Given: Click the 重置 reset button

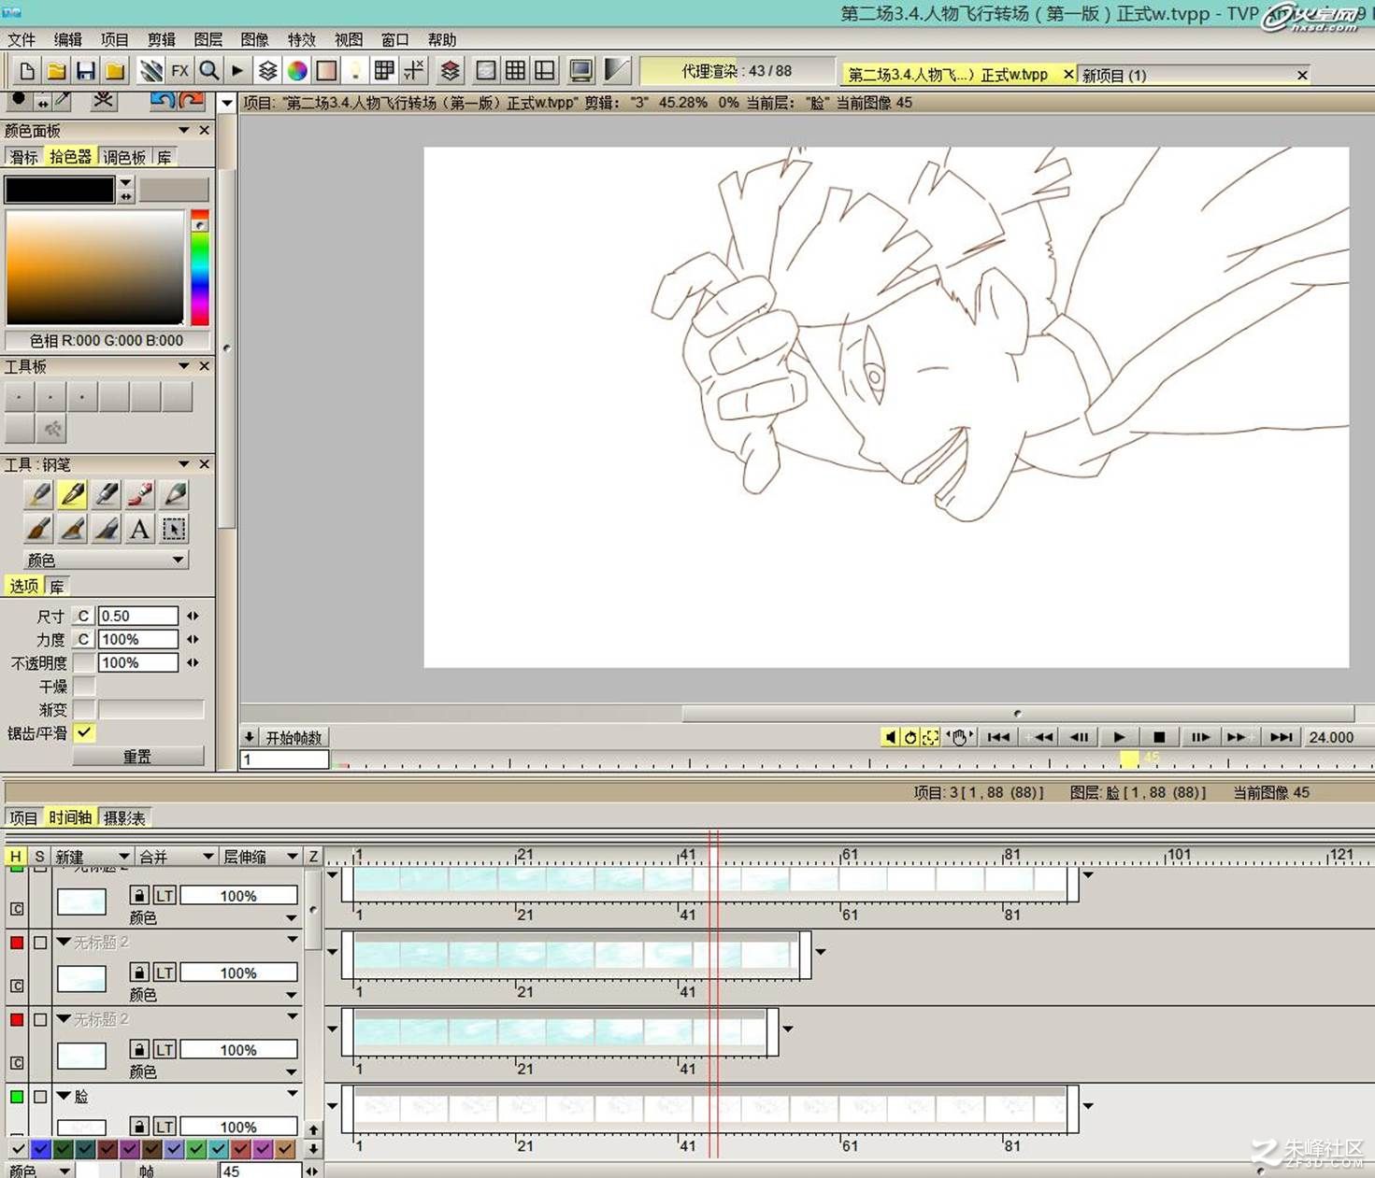Looking at the screenshot, I should coord(137,756).
